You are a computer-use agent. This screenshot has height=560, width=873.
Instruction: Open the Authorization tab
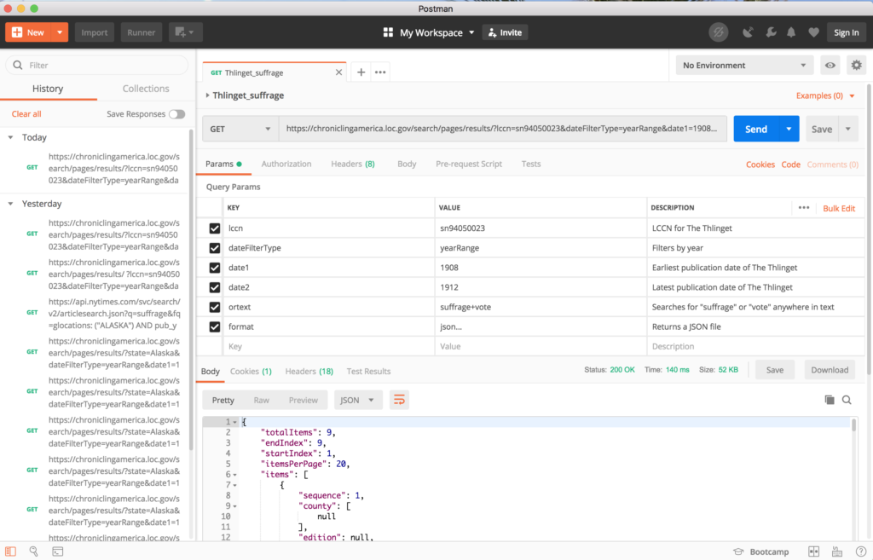tap(286, 164)
